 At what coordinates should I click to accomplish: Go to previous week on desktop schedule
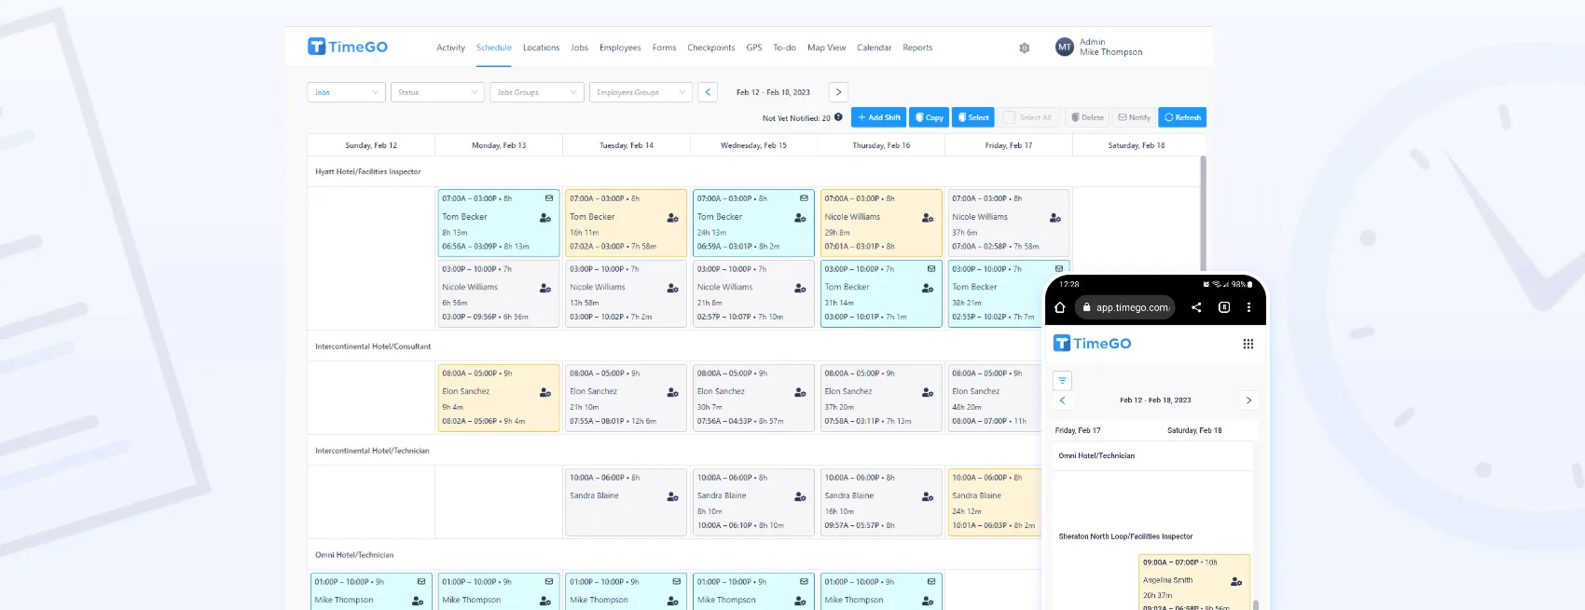708,92
